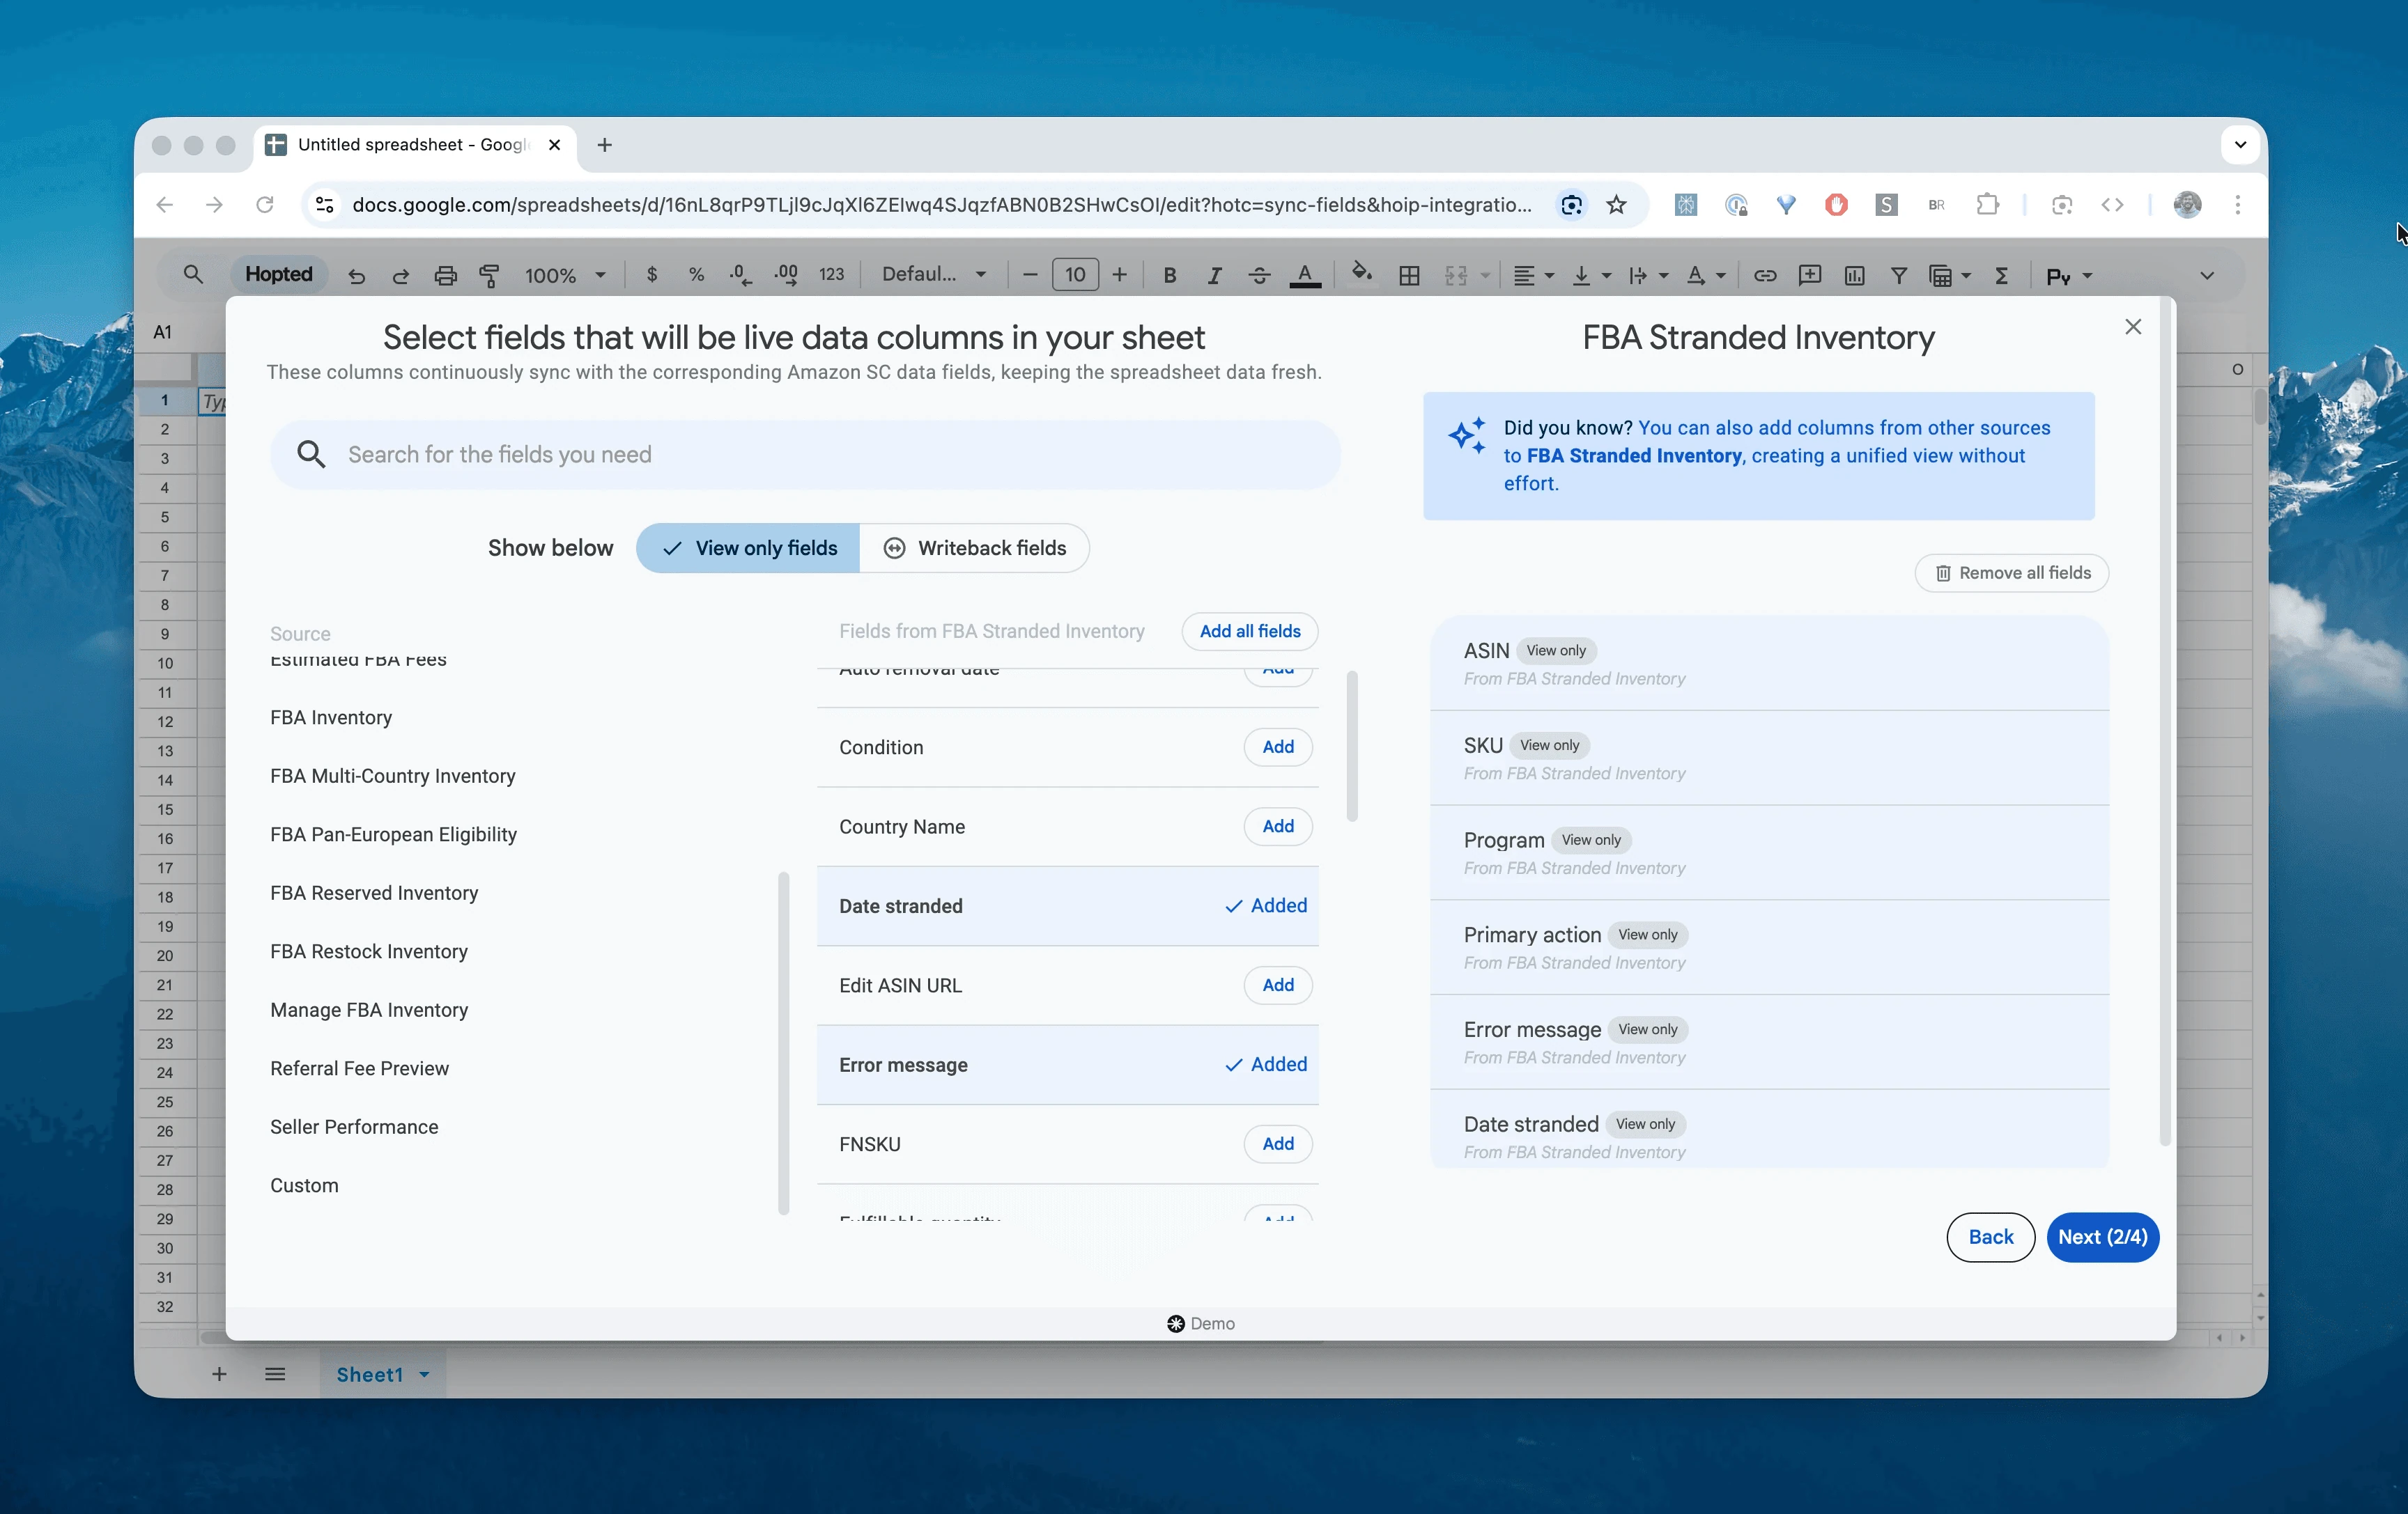Reload the browser page

click(x=265, y=205)
